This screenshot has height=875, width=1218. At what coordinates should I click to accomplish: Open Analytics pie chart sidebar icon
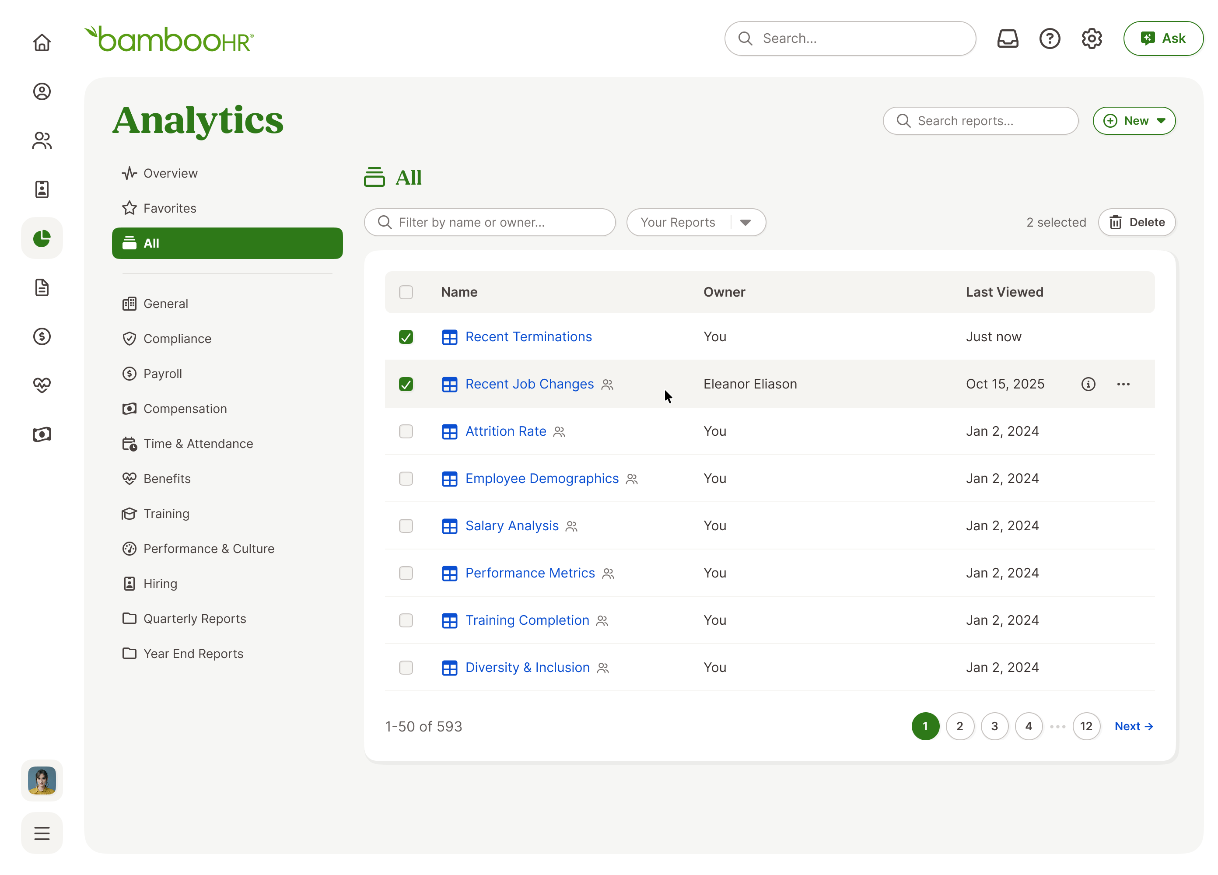coord(42,238)
